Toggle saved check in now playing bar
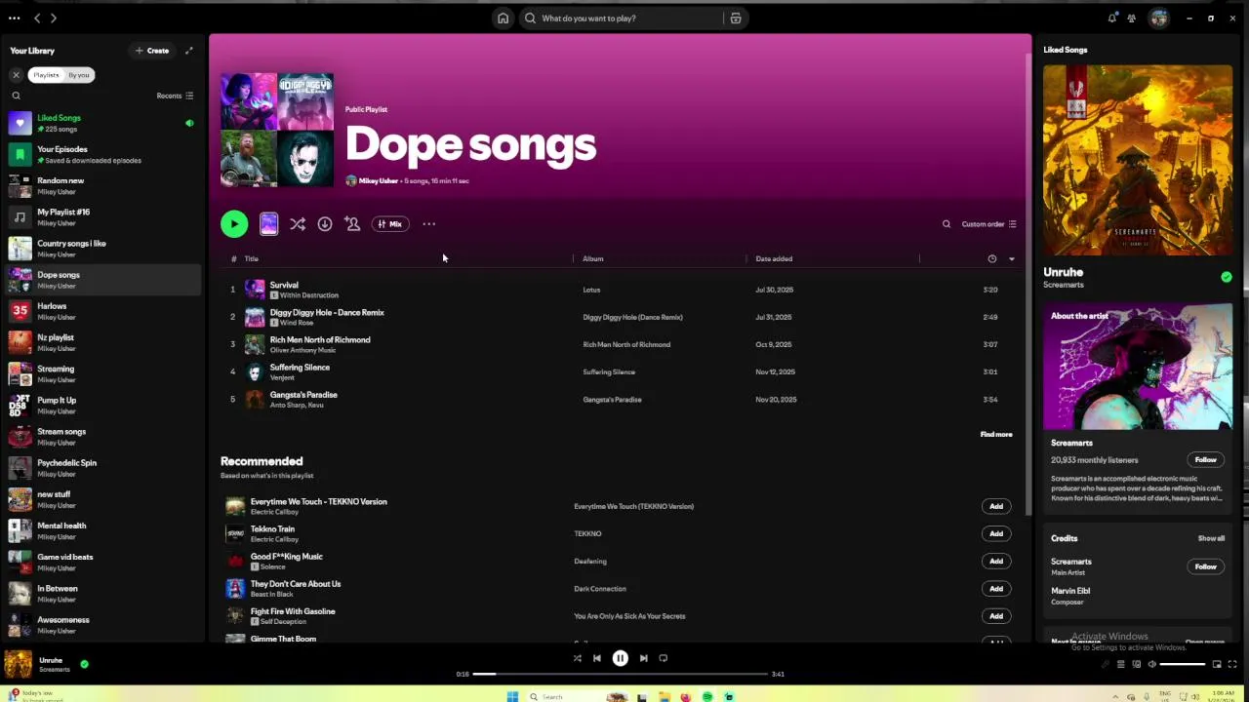The height and width of the screenshot is (702, 1249). (x=84, y=664)
